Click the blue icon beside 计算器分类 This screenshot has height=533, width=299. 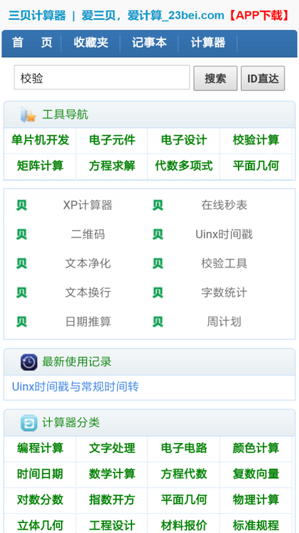pos(29,423)
